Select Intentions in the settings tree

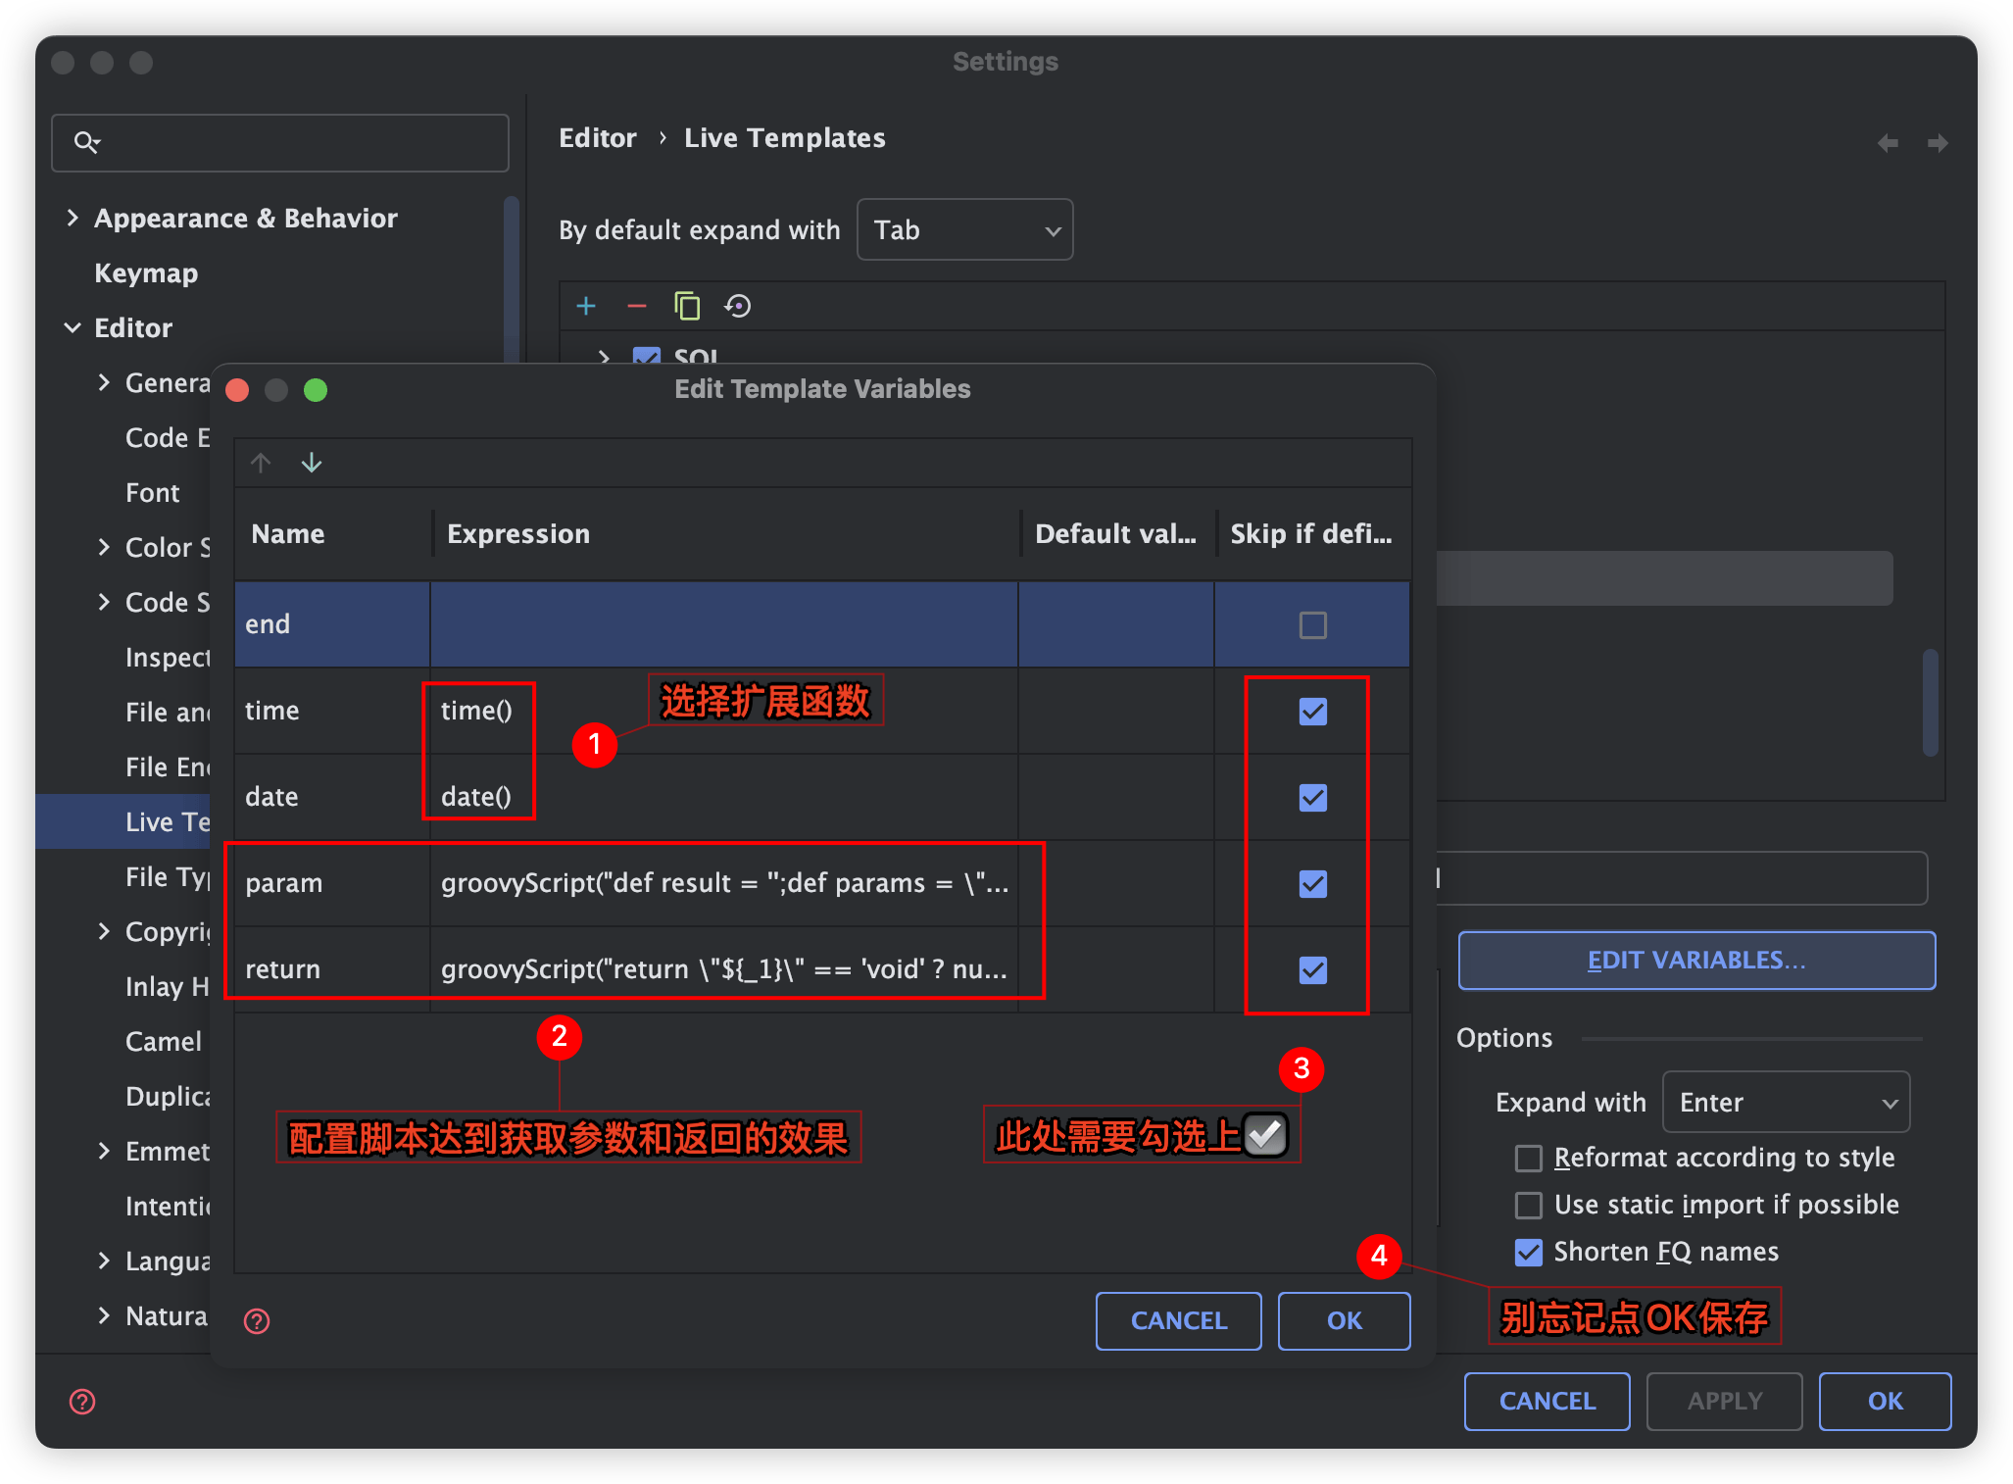click(x=168, y=1206)
